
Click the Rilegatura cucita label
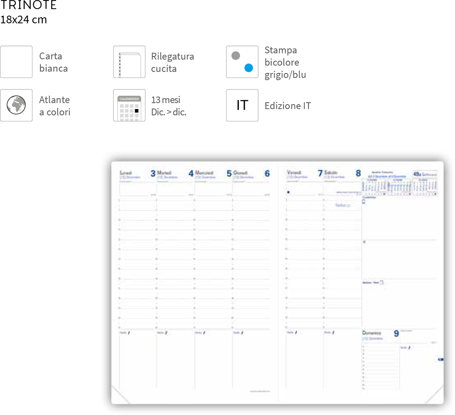tap(172, 62)
